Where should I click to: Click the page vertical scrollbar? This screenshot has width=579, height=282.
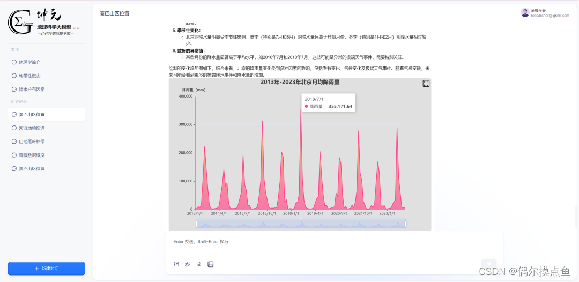tap(576, 216)
